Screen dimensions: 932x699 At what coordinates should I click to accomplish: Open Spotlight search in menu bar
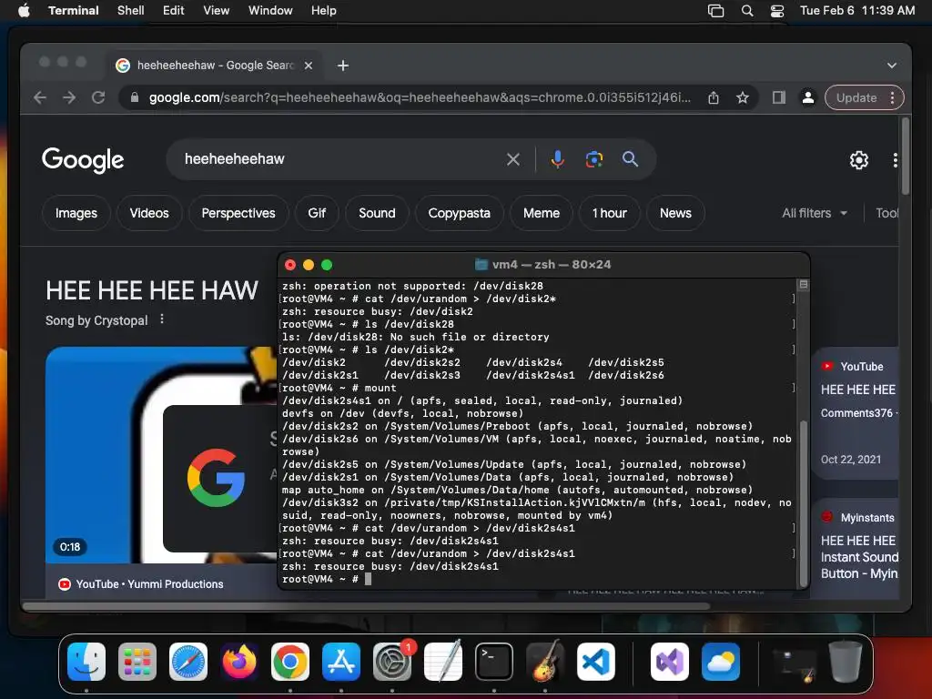747,10
